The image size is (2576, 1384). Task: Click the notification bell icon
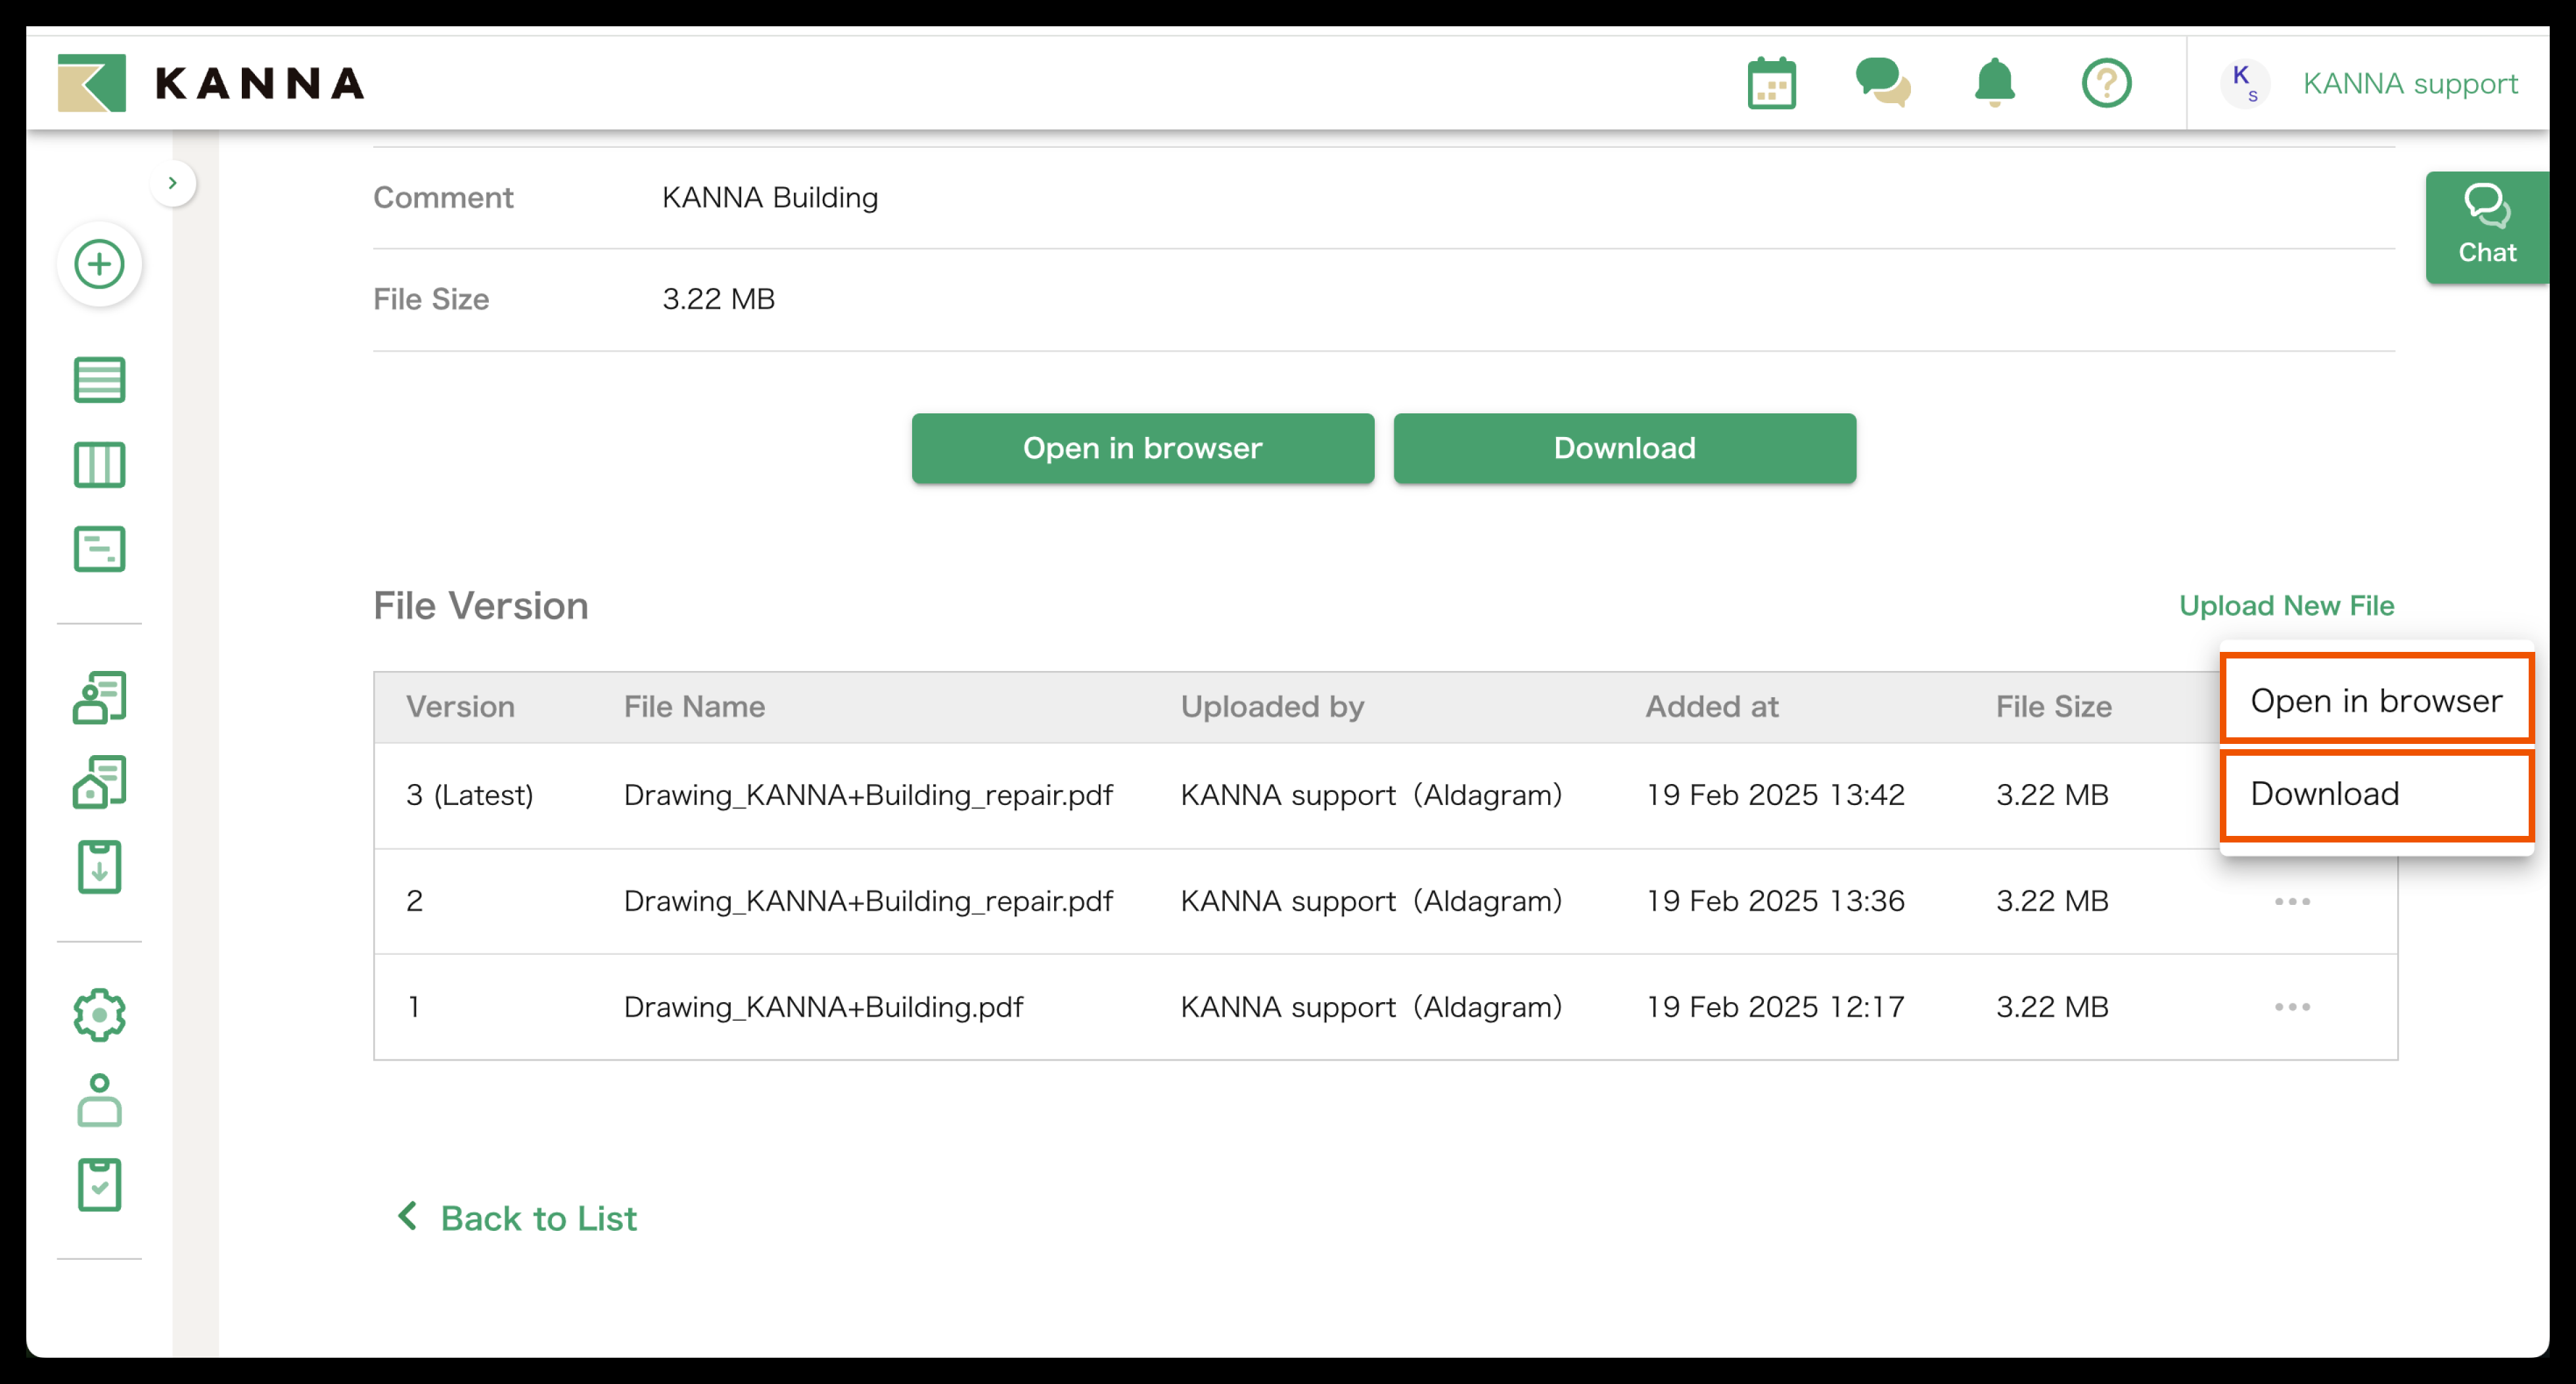tap(1994, 83)
